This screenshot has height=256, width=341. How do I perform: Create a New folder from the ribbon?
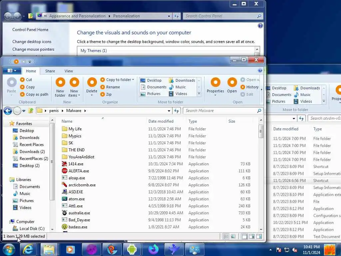coord(60,87)
